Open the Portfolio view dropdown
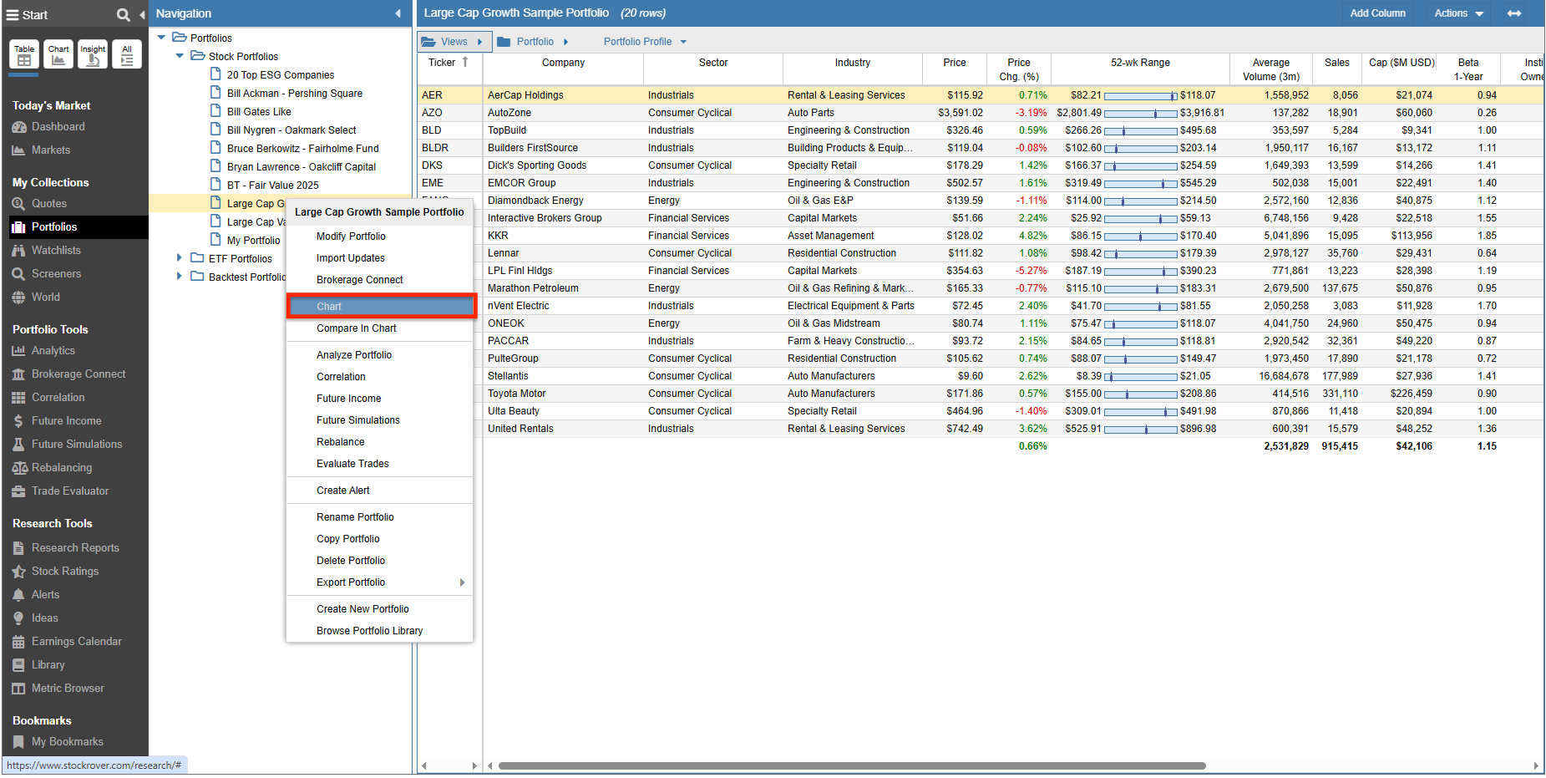Viewport: 1546px width, 778px height. [x=532, y=42]
